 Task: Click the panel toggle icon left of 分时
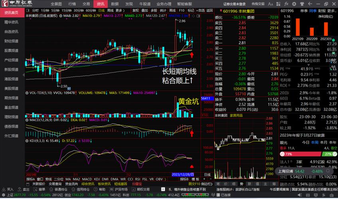28,10
